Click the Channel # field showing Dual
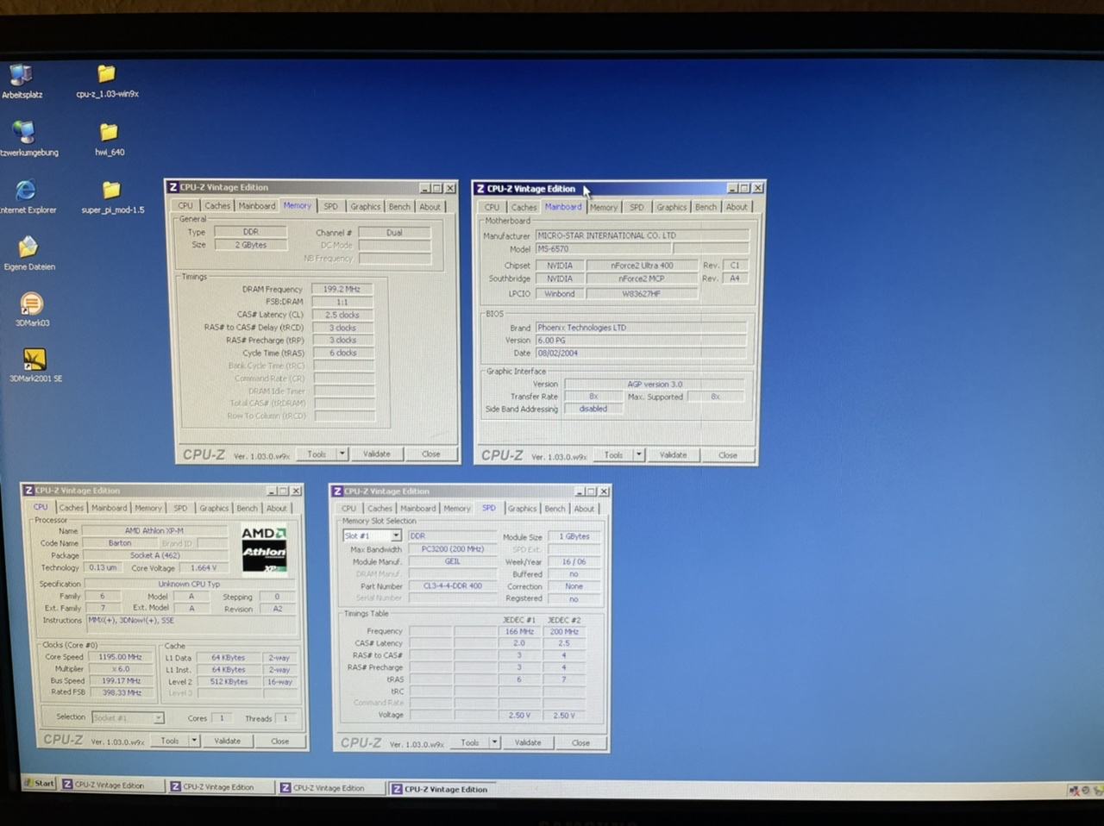Image resolution: width=1104 pixels, height=826 pixels. pos(394,233)
